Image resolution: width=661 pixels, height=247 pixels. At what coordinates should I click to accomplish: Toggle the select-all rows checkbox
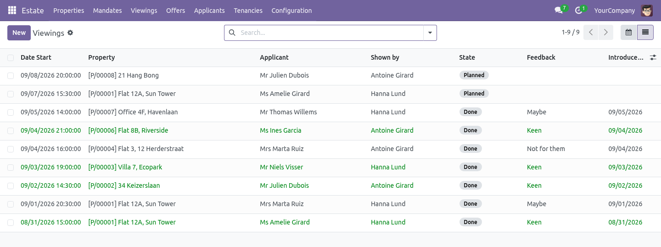point(11,58)
